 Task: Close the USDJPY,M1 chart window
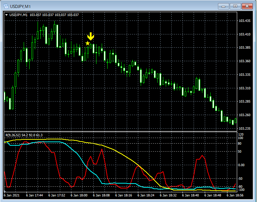point(247,6)
